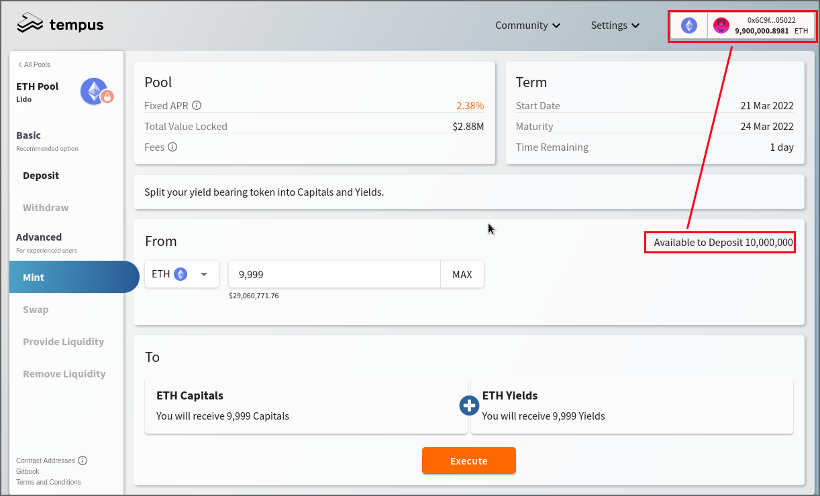Click the ETH Pool Lido token icon
Screen dimensions: 820x496
point(97,92)
